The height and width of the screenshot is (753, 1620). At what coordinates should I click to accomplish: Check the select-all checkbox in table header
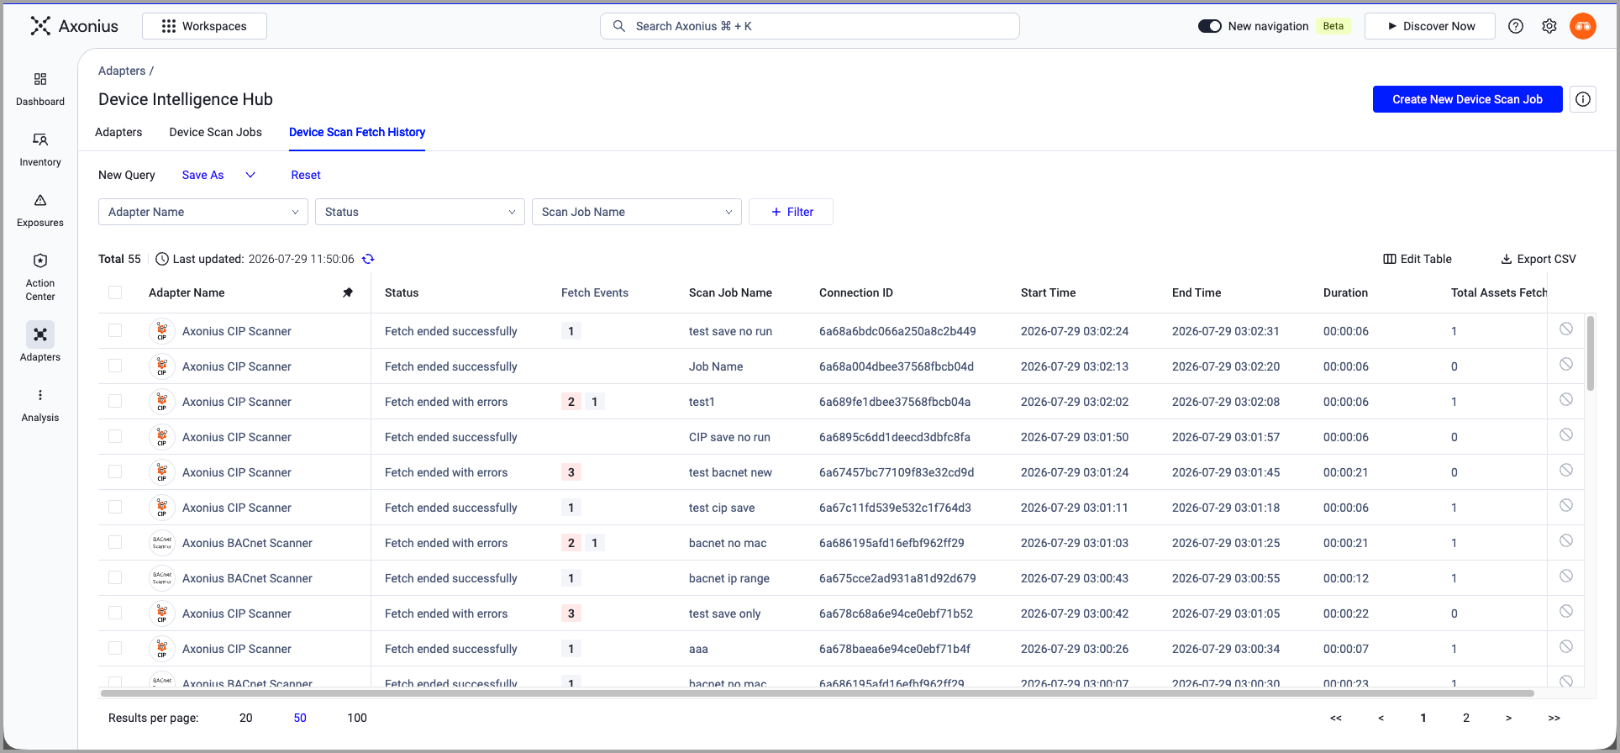click(x=115, y=292)
